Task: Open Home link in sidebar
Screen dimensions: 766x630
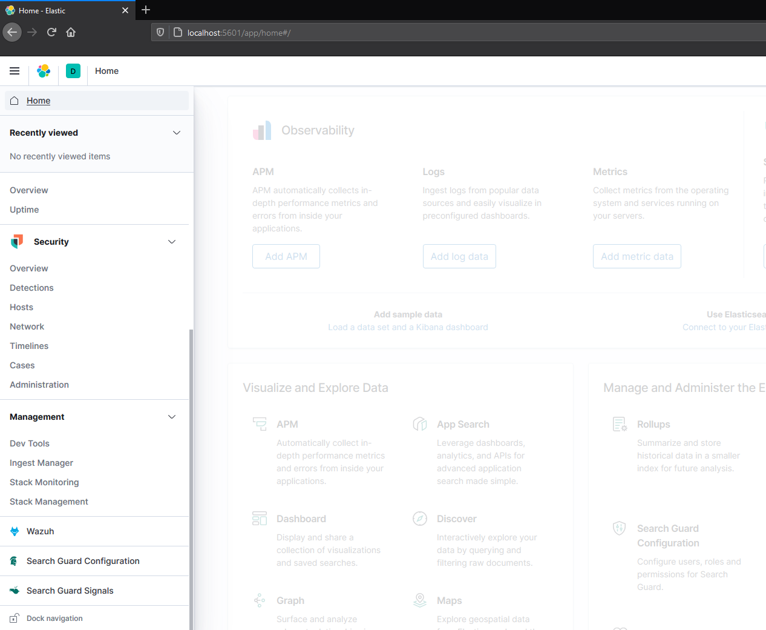Action: (38, 101)
